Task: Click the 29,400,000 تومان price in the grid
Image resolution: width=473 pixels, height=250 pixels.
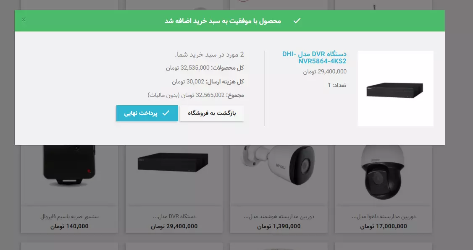Action: pos(174,226)
